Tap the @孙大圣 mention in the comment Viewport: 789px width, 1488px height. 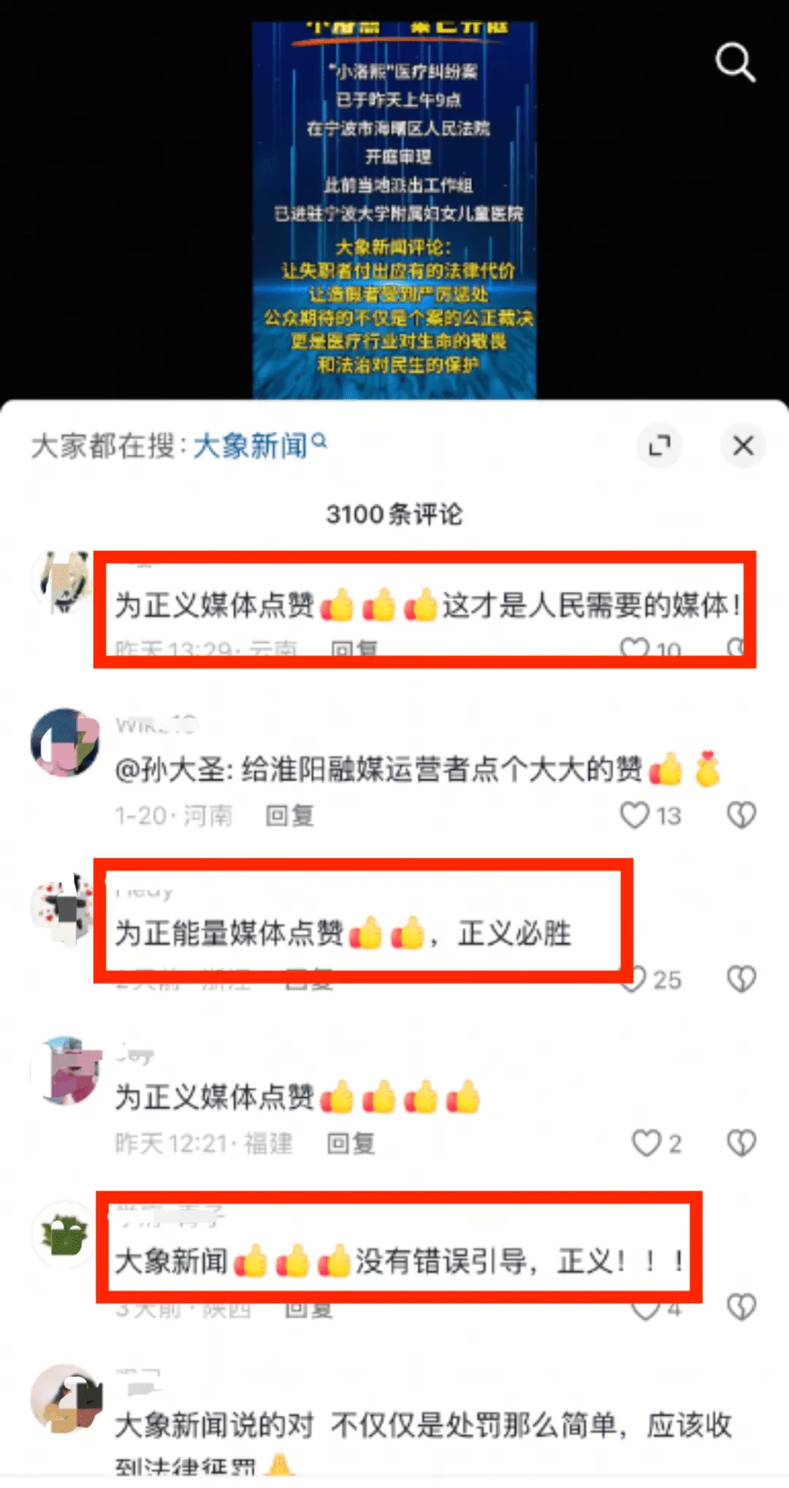pyautogui.click(x=172, y=770)
